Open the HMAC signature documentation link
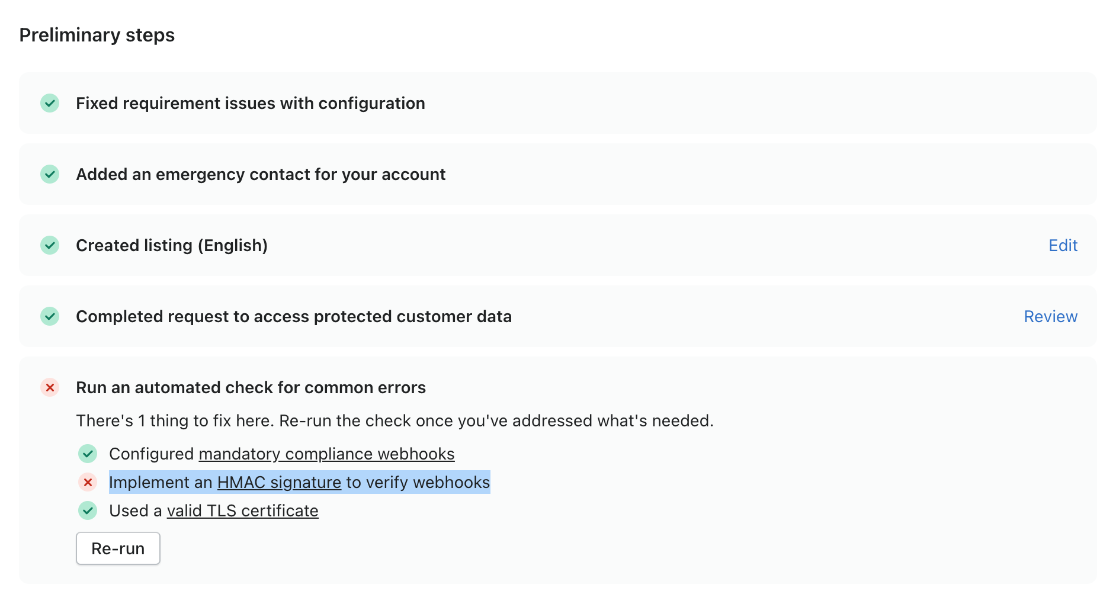The width and height of the screenshot is (1116, 604). pyautogui.click(x=279, y=482)
